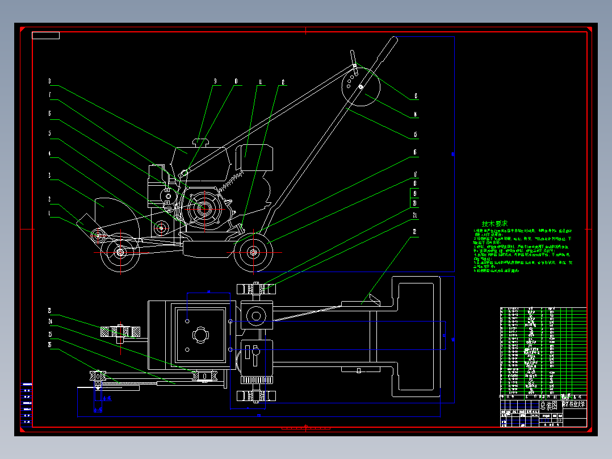The image size is (612, 459).
Task: Click the engine flywheel center crosshair
Action: coord(204,209)
